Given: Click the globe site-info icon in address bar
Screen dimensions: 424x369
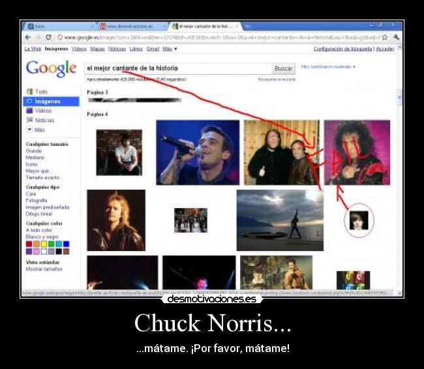Looking at the screenshot, I should [x=60, y=37].
